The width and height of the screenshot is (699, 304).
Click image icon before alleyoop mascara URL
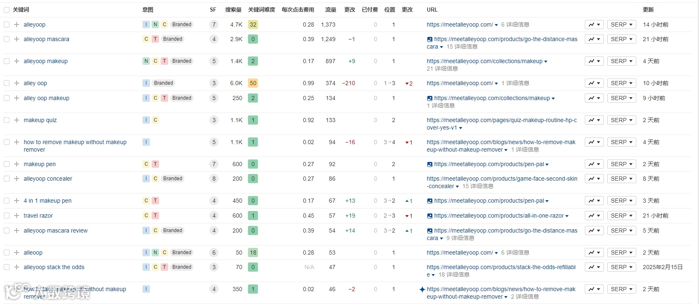429,39
